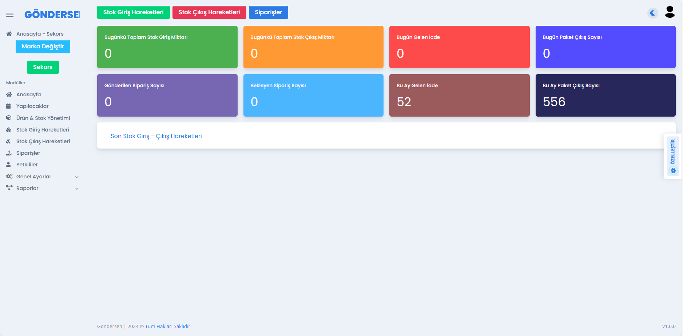Click the Ürün & Stok Yönetimi box icon
Image resolution: width=683 pixels, height=336 pixels.
click(x=9, y=118)
